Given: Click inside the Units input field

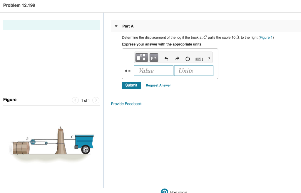Looking at the screenshot, I should point(193,71).
